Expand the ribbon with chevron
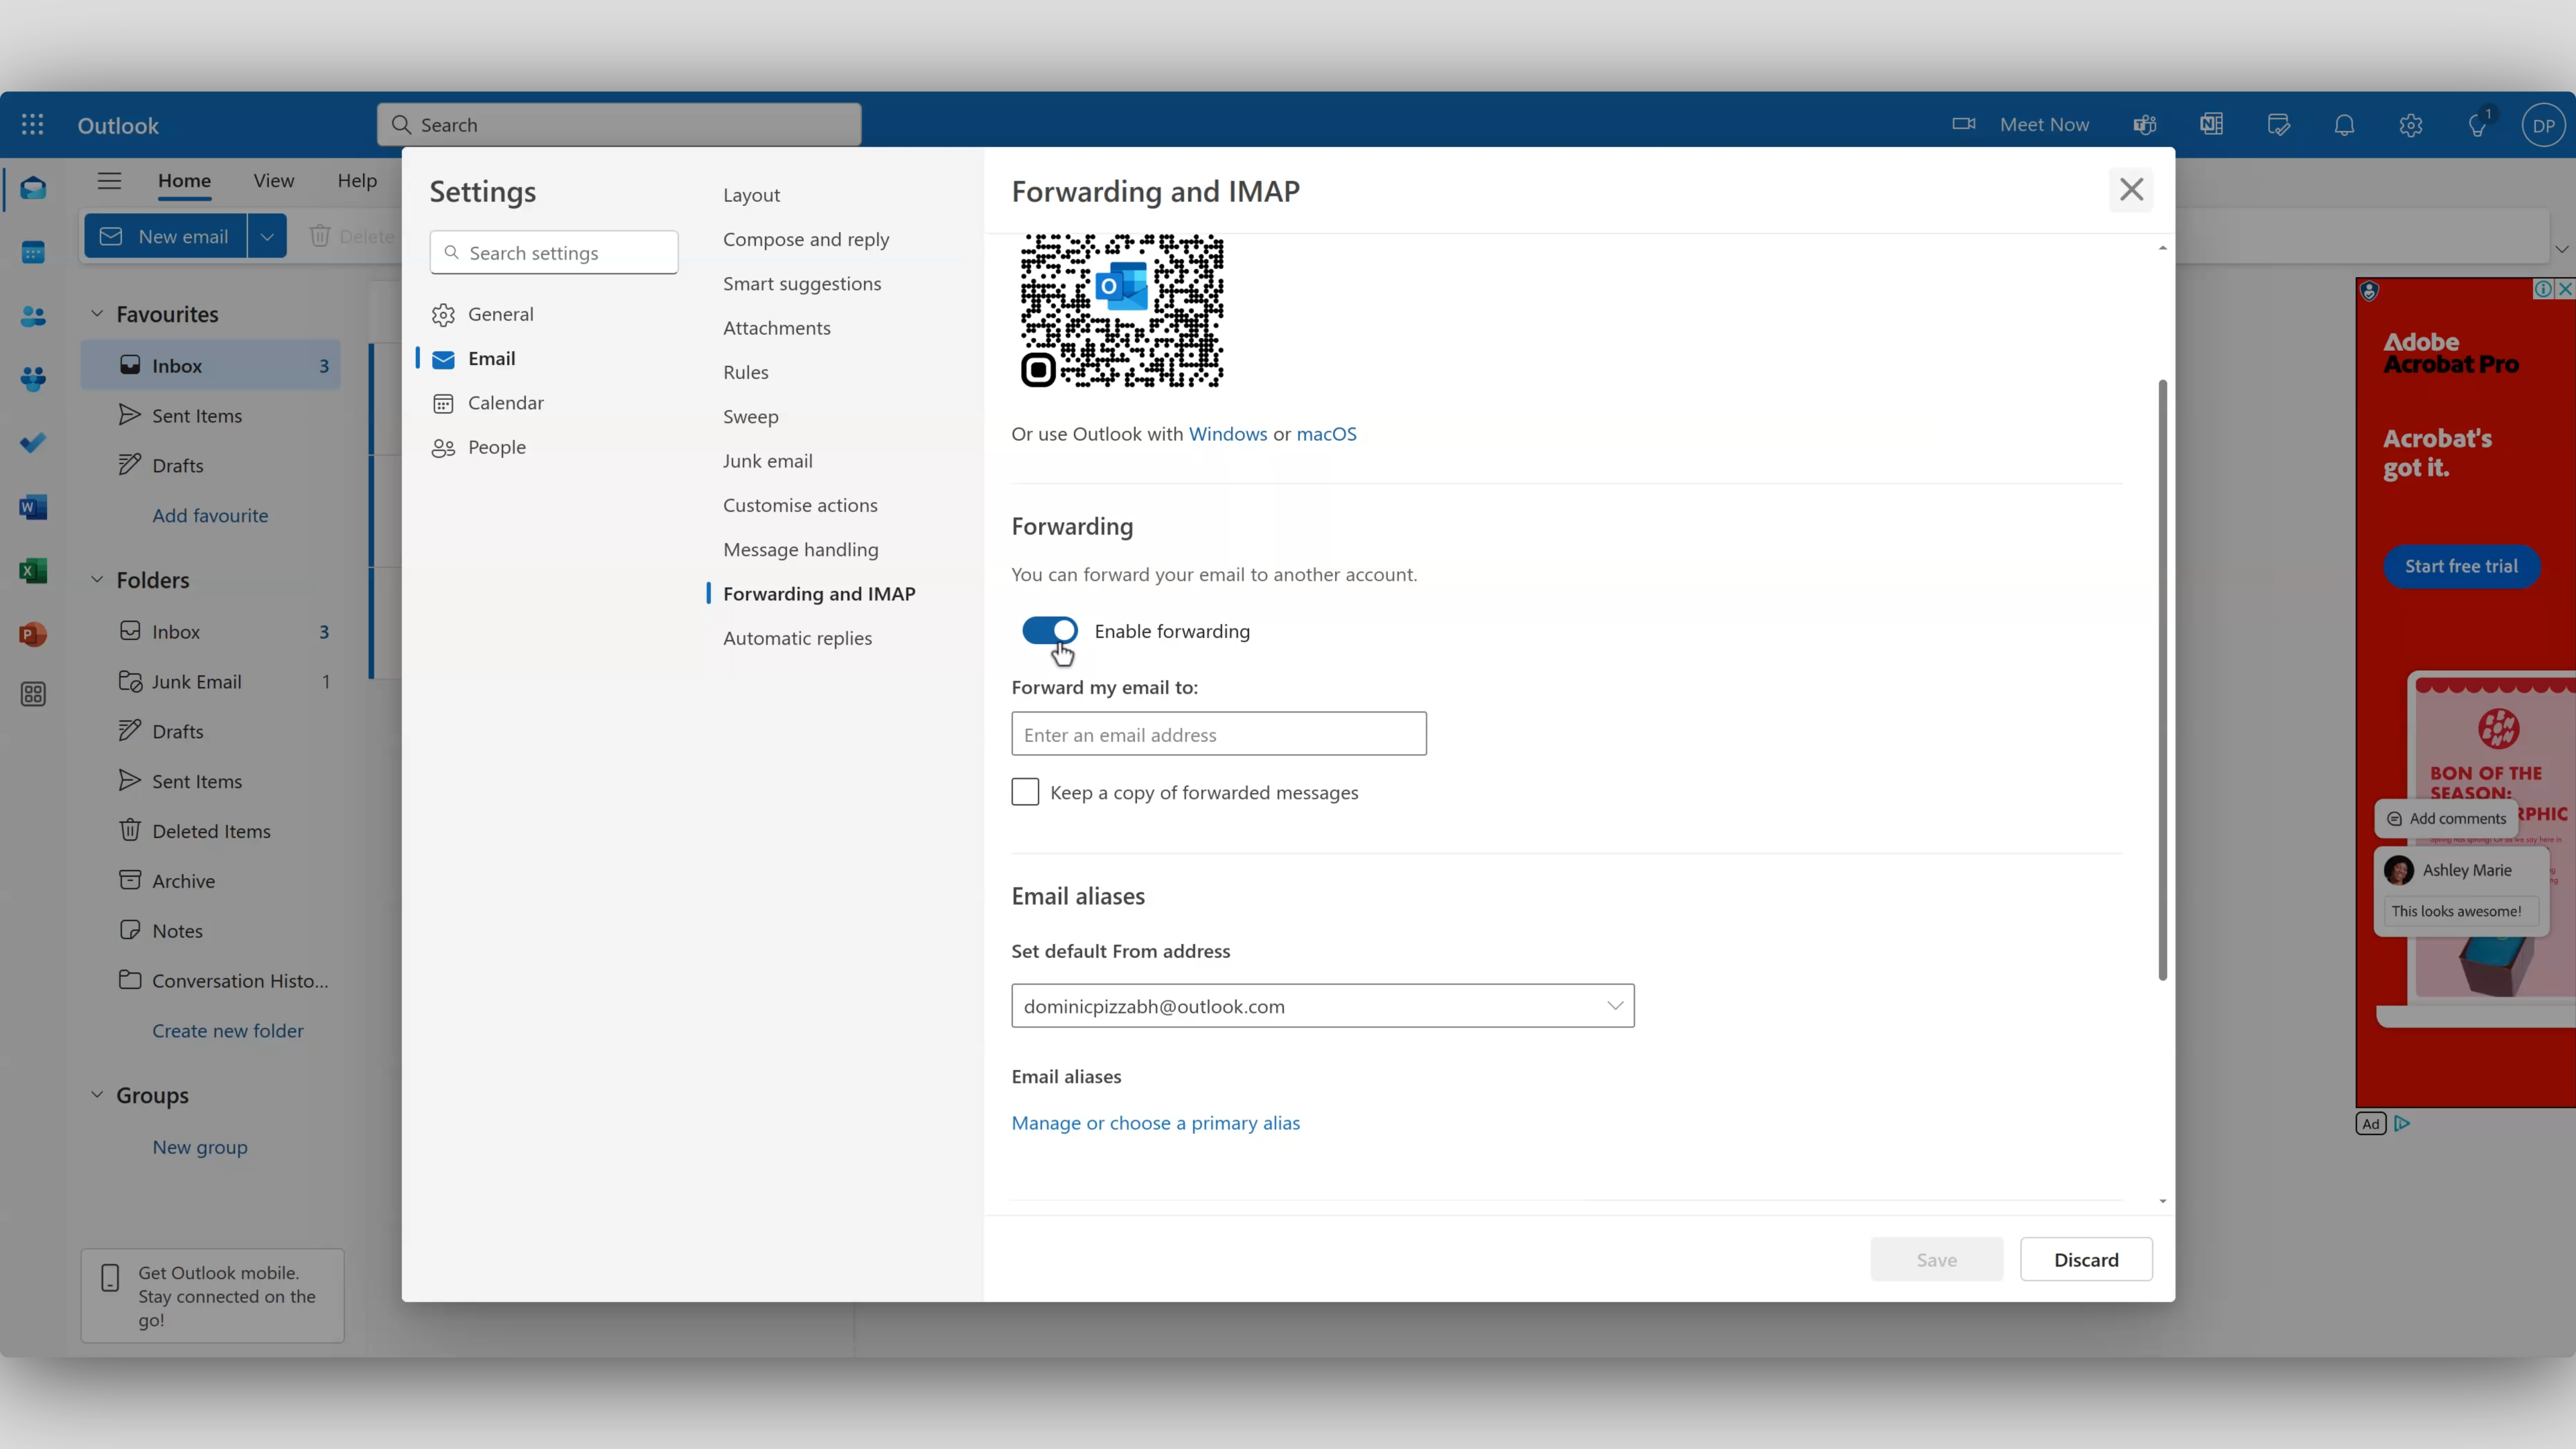The width and height of the screenshot is (2576, 1449). (2561, 249)
